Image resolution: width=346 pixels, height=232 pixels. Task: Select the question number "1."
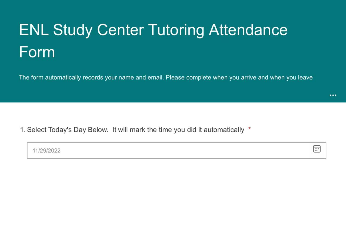coord(23,130)
